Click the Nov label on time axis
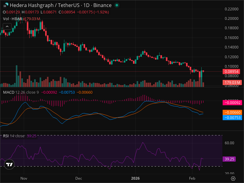This screenshot has width=244, height=183. 24,178
